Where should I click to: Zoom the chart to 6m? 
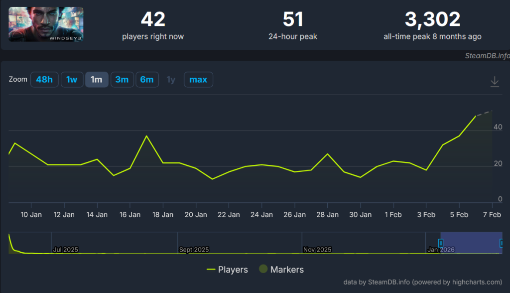coord(147,80)
